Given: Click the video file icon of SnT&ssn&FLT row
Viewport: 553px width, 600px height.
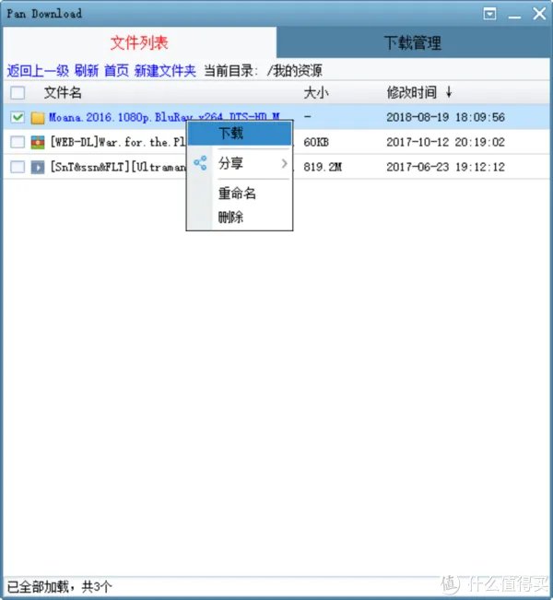Looking at the screenshot, I should click(x=38, y=167).
